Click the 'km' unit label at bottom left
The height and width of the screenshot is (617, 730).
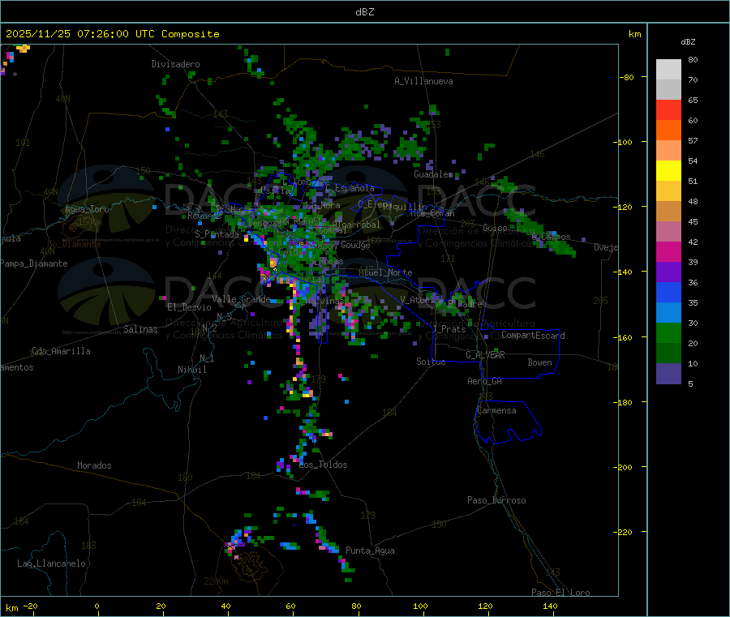[11, 608]
